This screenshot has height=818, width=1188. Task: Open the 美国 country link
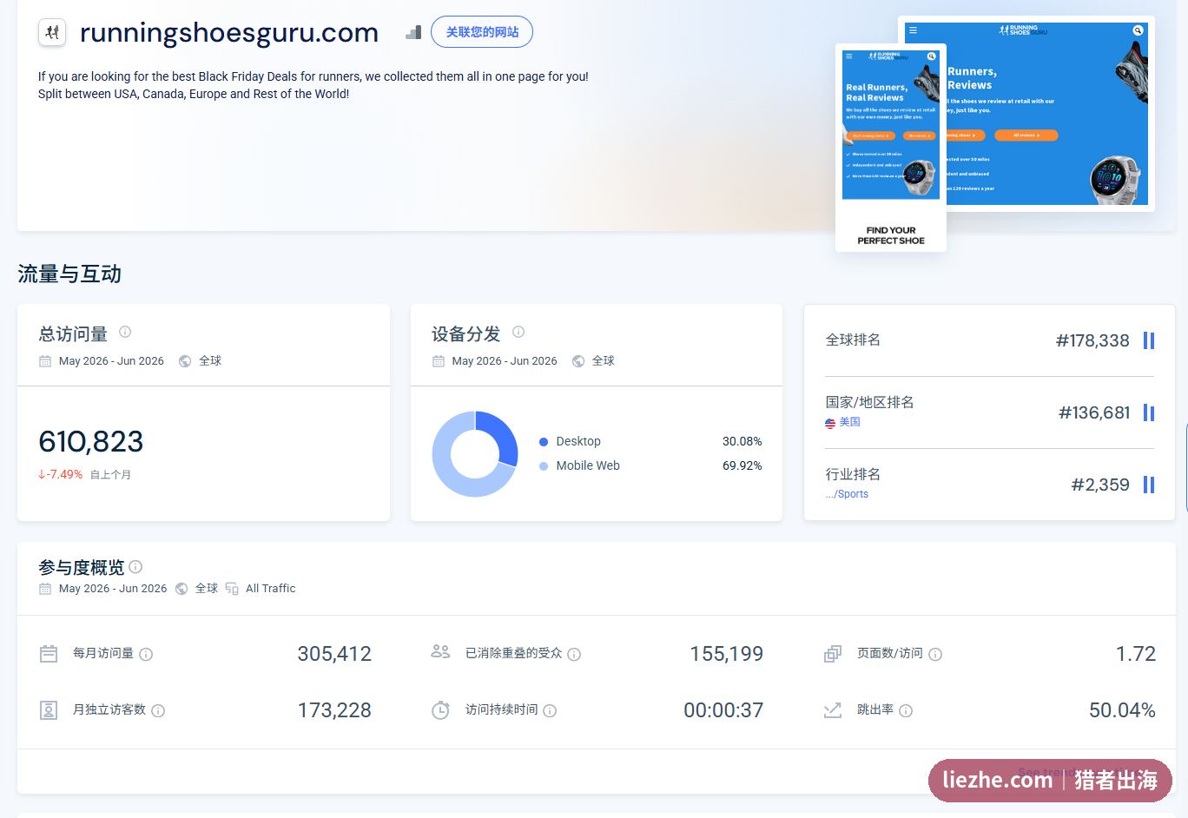[849, 422]
